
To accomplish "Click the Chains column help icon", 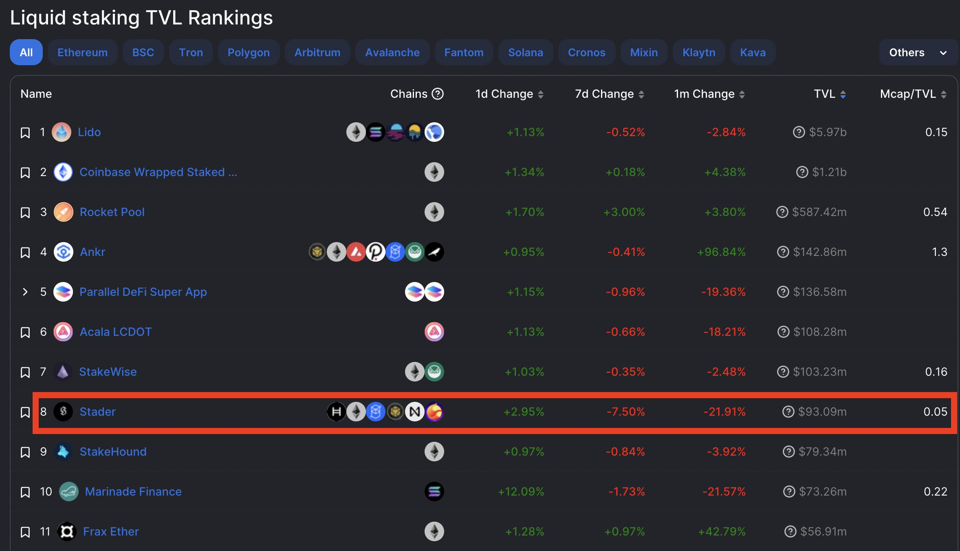I will 438,94.
